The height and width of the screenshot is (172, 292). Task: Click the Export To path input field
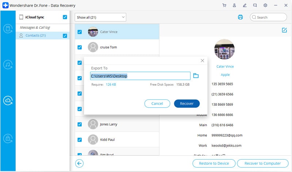pyautogui.click(x=140, y=76)
